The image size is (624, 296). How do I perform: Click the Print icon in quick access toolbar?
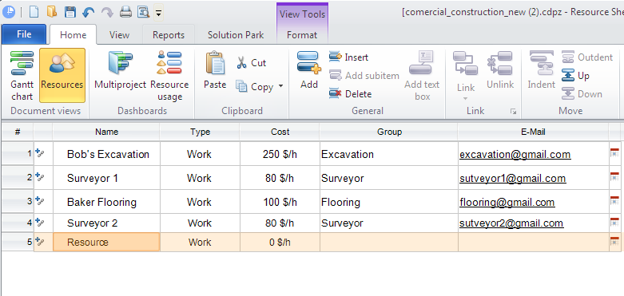pyautogui.click(x=125, y=12)
